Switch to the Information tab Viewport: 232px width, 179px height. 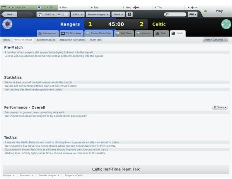click(x=48, y=33)
